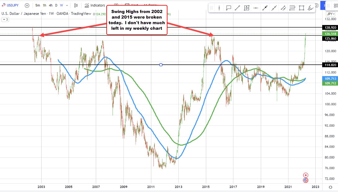
Task: Collapse the indicators list via the 3 chevron
Action: point(5,19)
